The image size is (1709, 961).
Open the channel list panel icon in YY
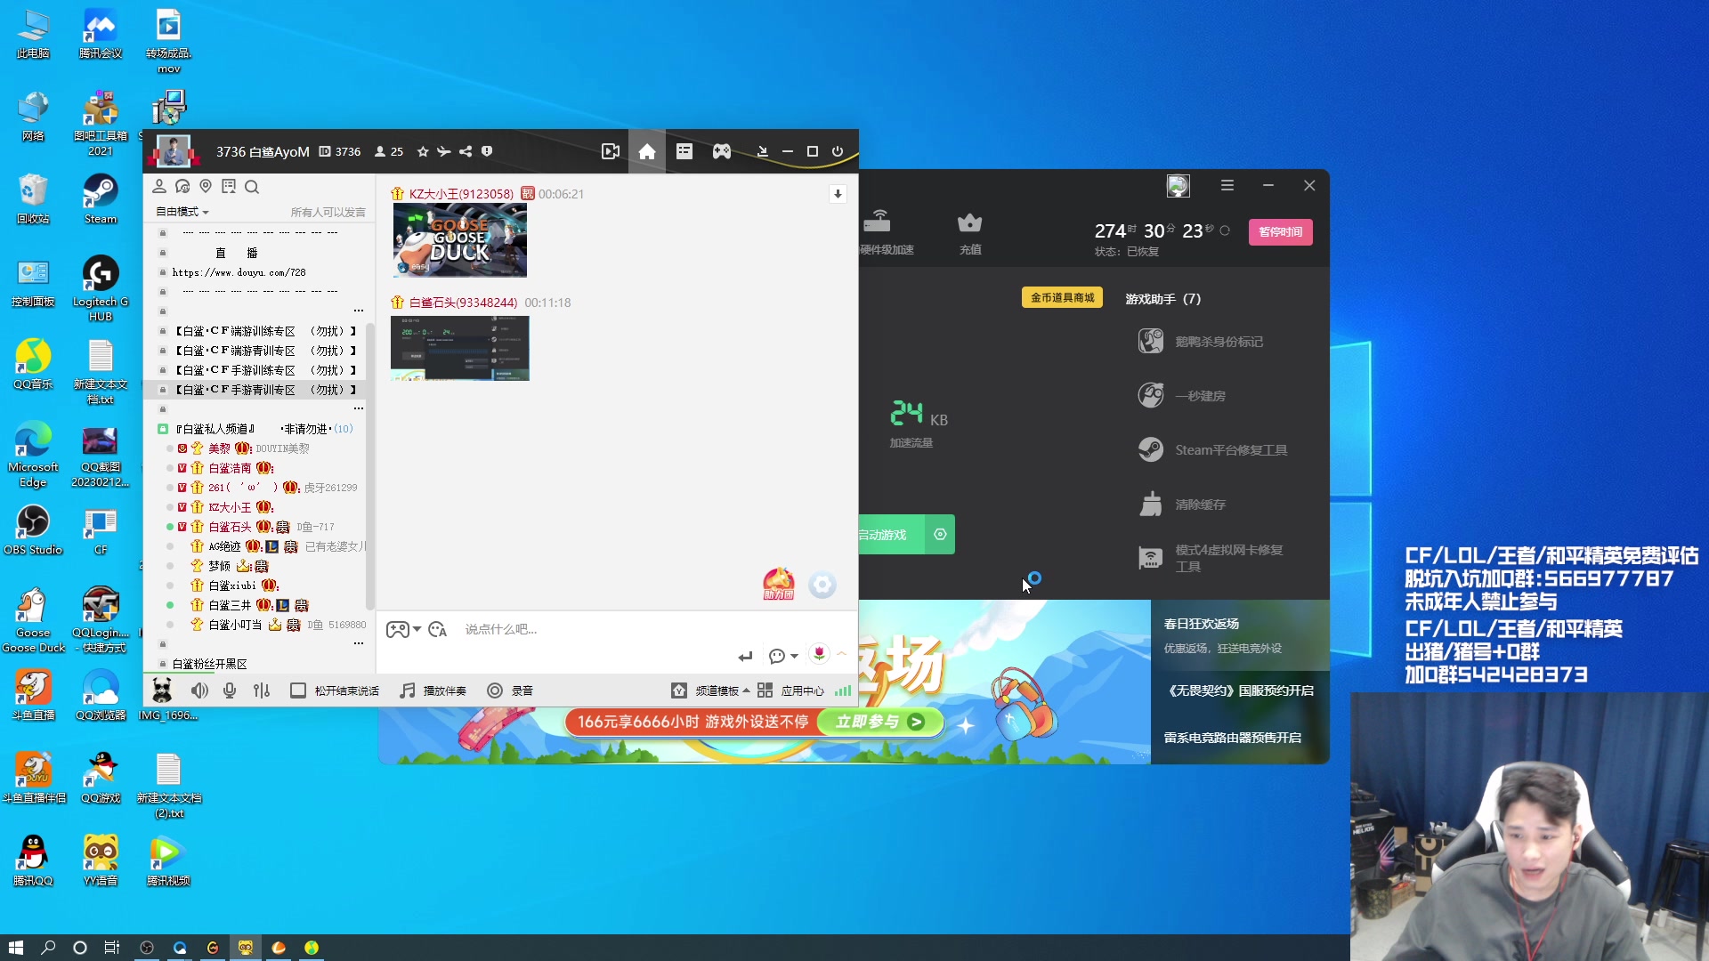click(x=684, y=151)
